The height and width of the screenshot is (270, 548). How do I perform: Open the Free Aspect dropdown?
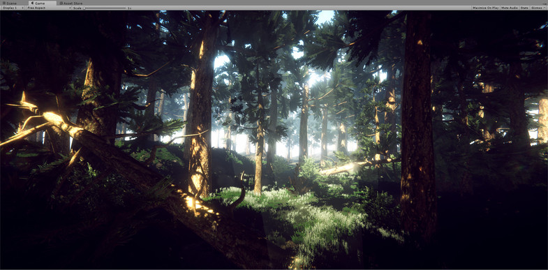49,8
